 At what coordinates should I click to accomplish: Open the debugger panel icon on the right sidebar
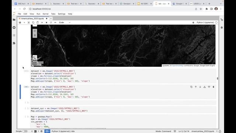[x=222, y=28]
